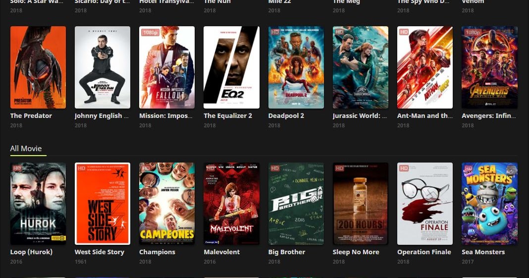Screen dimensions: 529x278
Task: Click 1961 year under West Side Story
Action: click(81, 262)
